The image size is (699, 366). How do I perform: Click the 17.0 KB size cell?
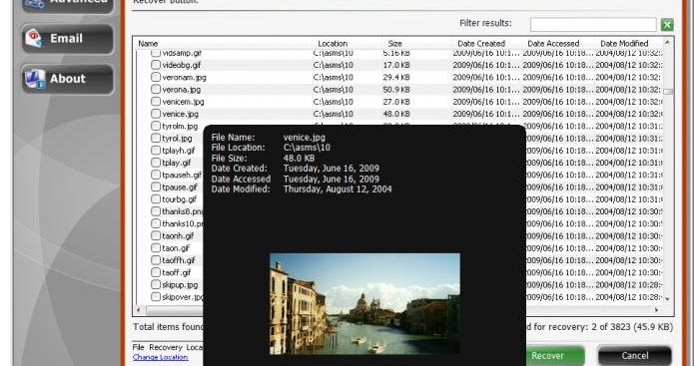[x=396, y=65]
